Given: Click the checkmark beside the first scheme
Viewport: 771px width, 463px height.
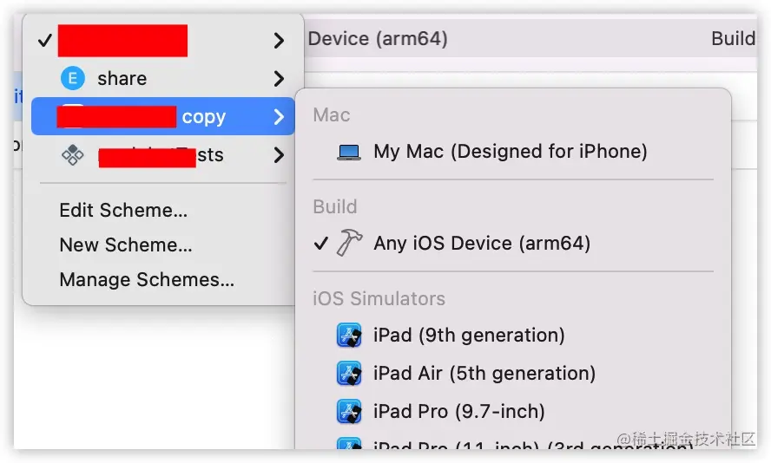Looking at the screenshot, I should coord(45,40).
